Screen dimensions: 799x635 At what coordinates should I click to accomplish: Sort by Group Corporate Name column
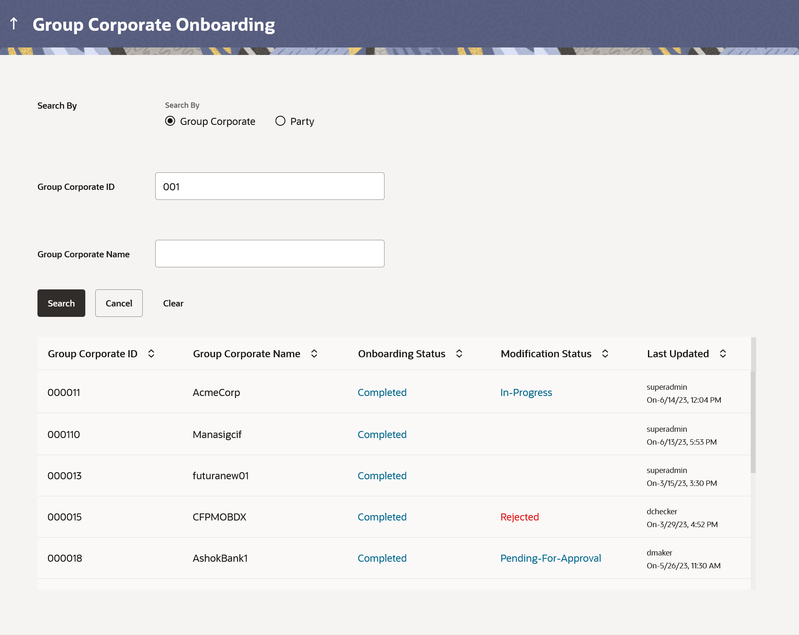point(314,354)
